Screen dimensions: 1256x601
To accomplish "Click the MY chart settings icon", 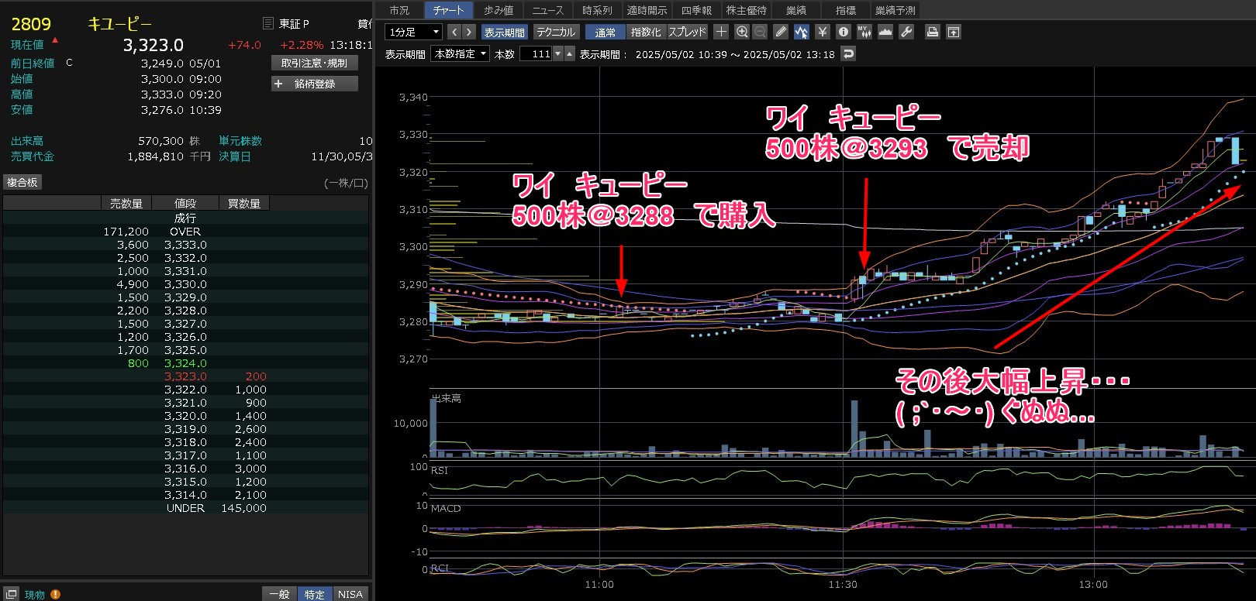I will (x=864, y=32).
